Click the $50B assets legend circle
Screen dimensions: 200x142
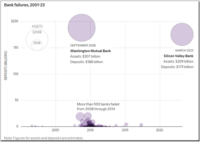(37, 45)
